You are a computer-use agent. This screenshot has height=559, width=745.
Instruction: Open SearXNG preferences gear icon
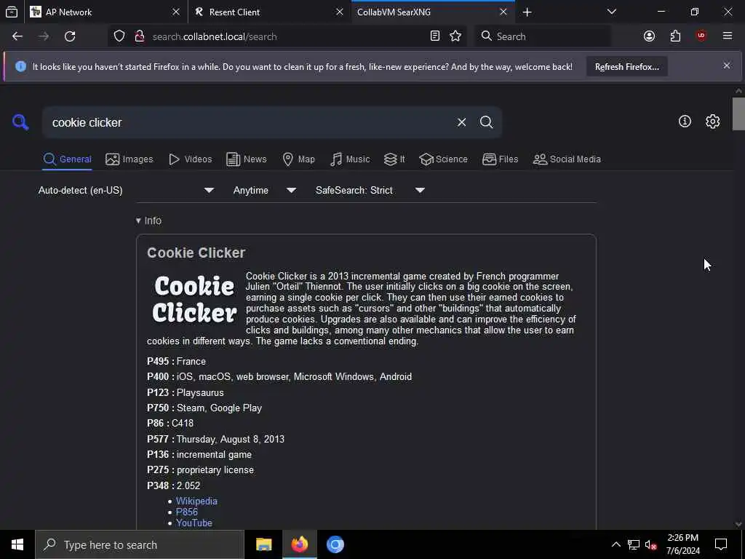coord(712,122)
